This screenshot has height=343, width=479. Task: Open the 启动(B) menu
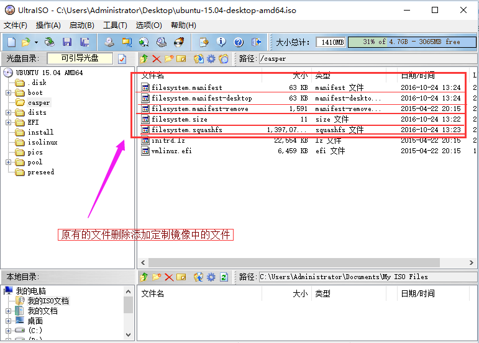tap(81, 25)
